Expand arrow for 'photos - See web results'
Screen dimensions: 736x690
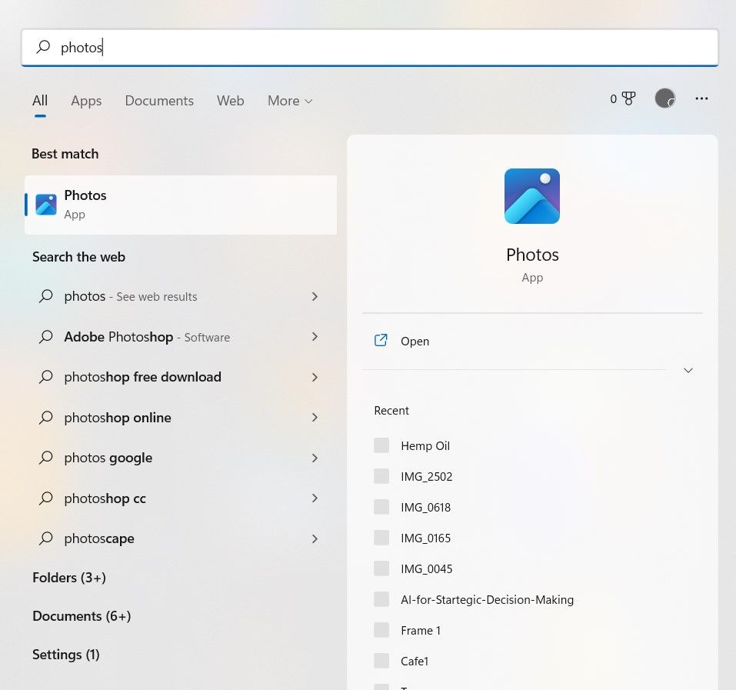pyautogui.click(x=315, y=296)
